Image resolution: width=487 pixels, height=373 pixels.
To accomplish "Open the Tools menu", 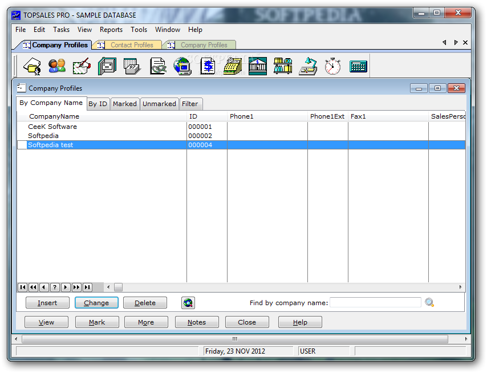I will [x=139, y=30].
